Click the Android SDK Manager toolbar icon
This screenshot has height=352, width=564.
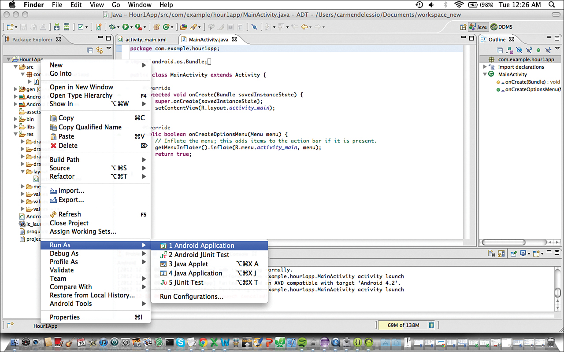point(57,27)
